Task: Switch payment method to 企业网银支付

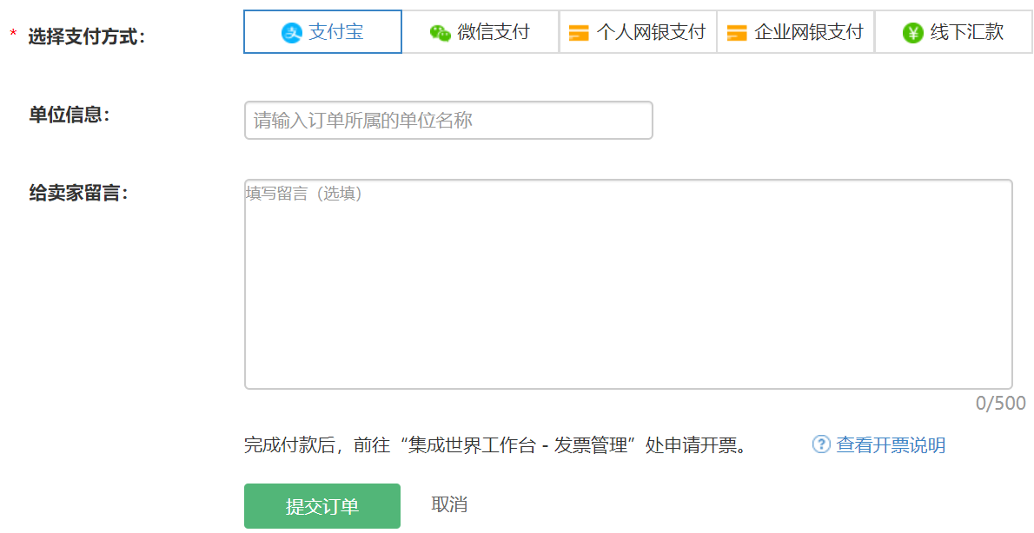Action: pyautogui.click(x=795, y=31)
